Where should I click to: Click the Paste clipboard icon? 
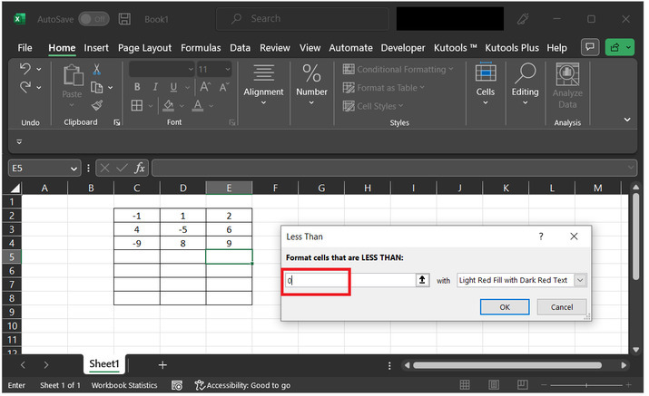click(x=73, y=75)
